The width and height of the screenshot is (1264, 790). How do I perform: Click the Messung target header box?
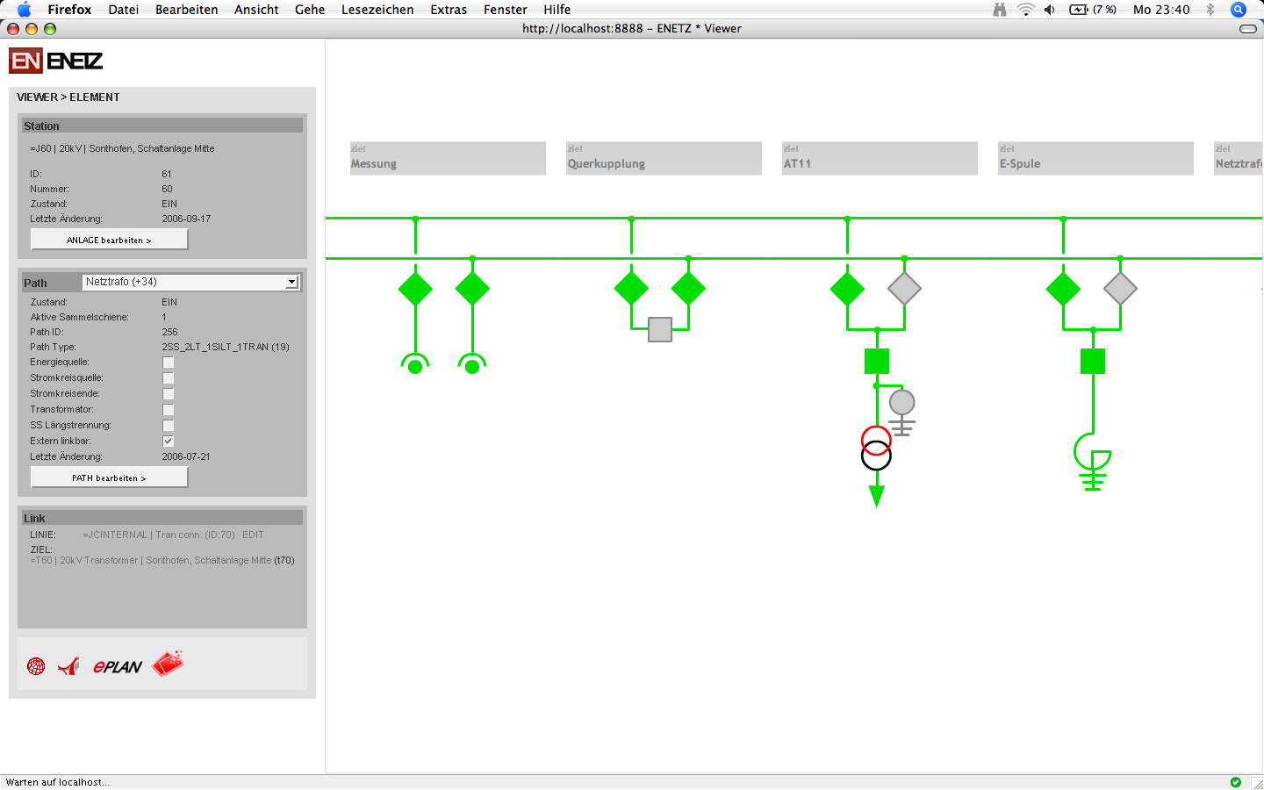(448, 158)
